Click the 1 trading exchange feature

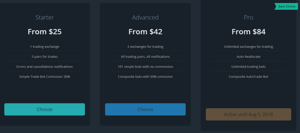(x=45, y=47)
